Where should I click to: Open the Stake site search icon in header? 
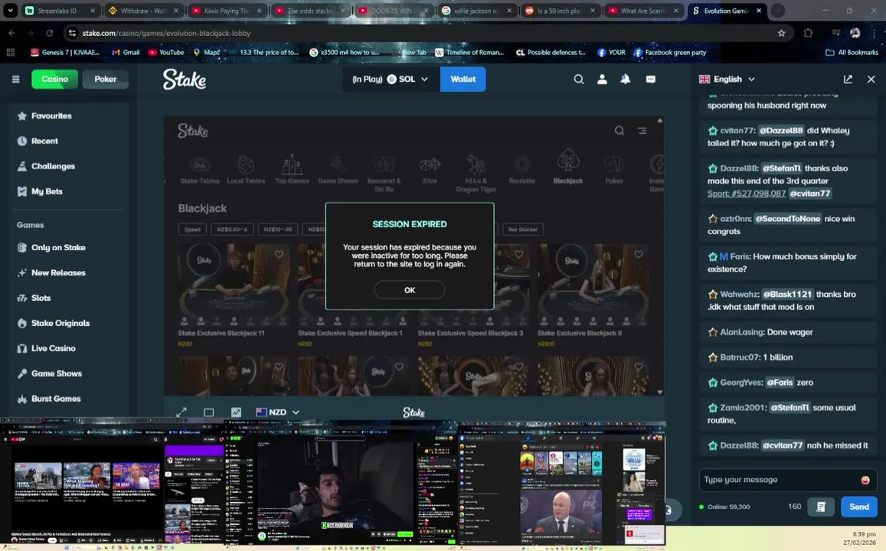(579, 80)
